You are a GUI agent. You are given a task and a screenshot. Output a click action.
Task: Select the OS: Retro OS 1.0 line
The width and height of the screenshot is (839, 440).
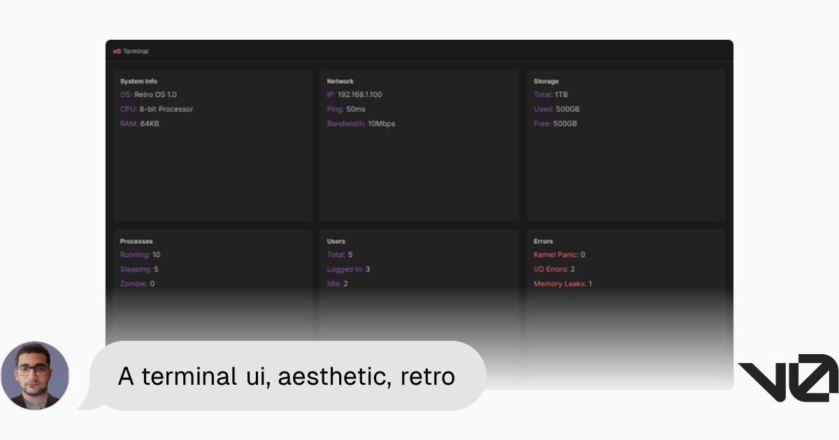click(x=148, y=94)
